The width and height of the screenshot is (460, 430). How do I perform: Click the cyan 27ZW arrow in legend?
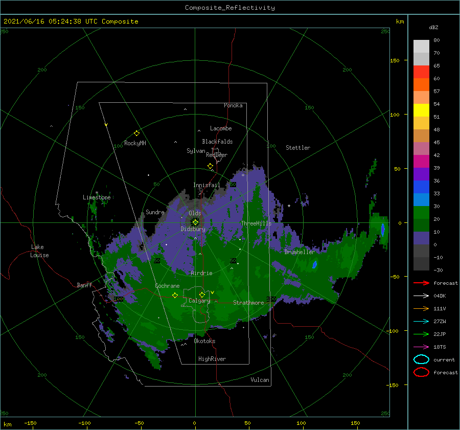[421, 322]
